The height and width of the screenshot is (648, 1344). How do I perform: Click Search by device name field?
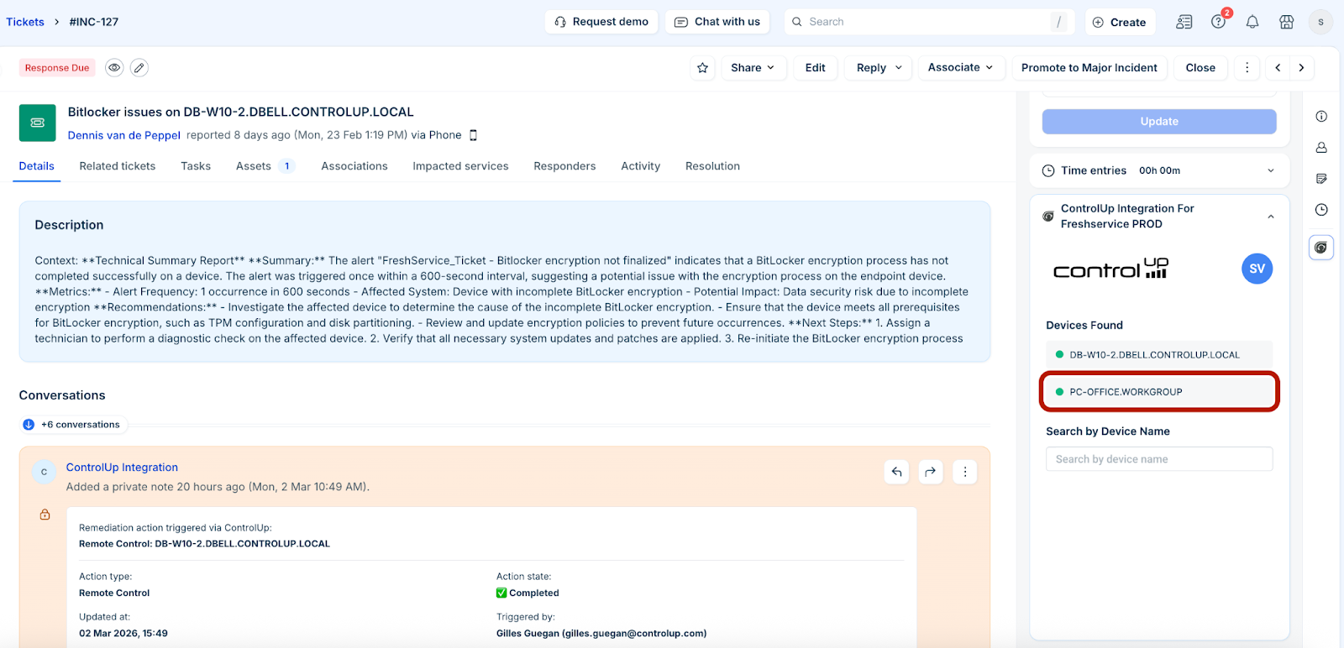[1159, 459]
